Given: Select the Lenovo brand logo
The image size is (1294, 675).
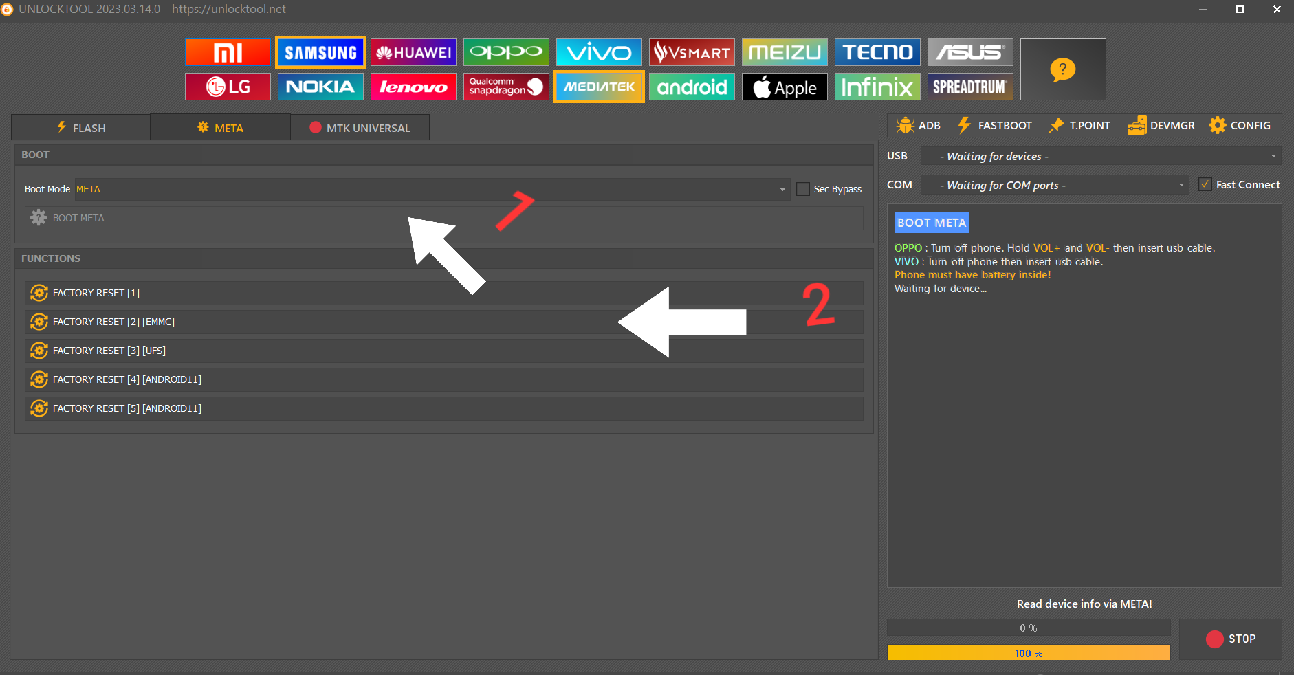Looking at the screenshot, I should click(413, 87).
